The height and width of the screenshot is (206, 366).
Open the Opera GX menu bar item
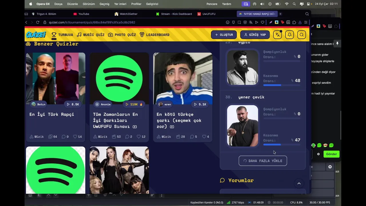43,4
